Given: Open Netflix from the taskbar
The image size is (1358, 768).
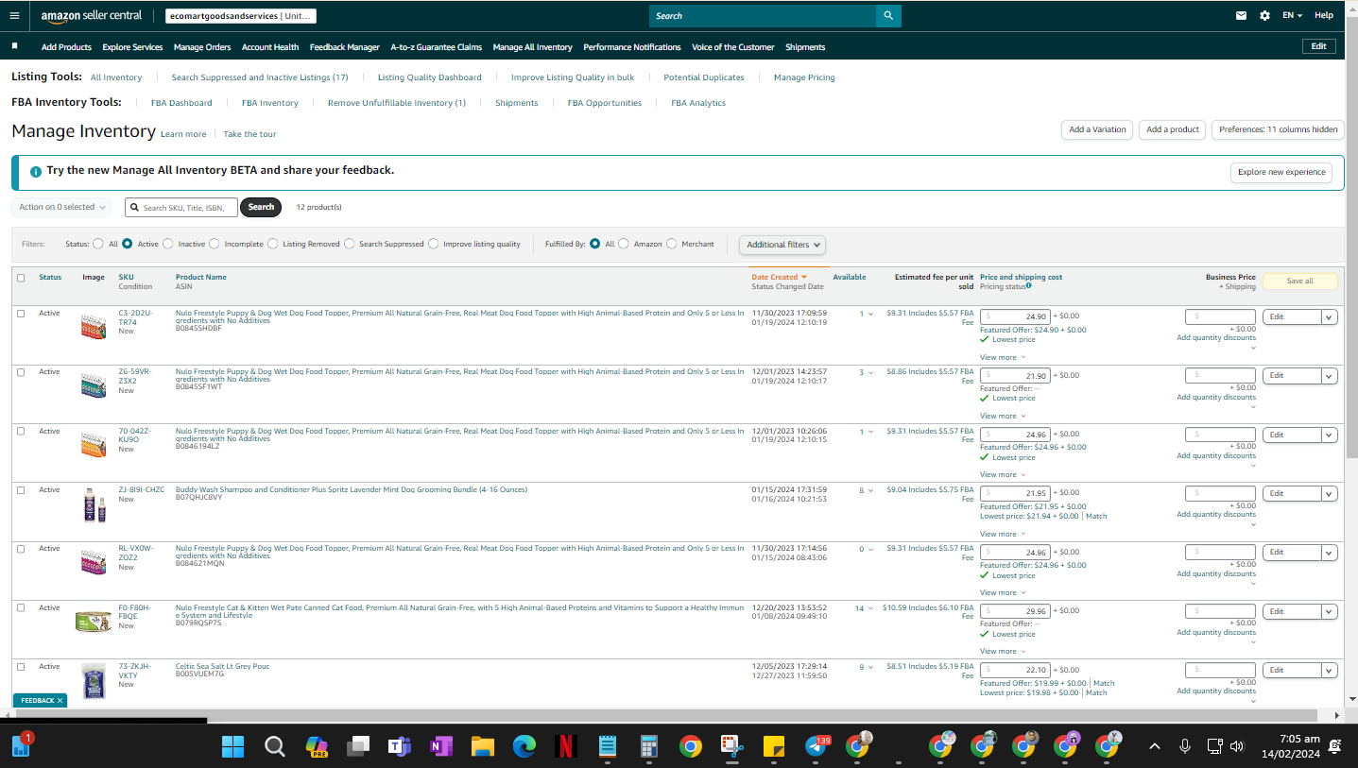Looking at the screenshot, I should [566, 747].
